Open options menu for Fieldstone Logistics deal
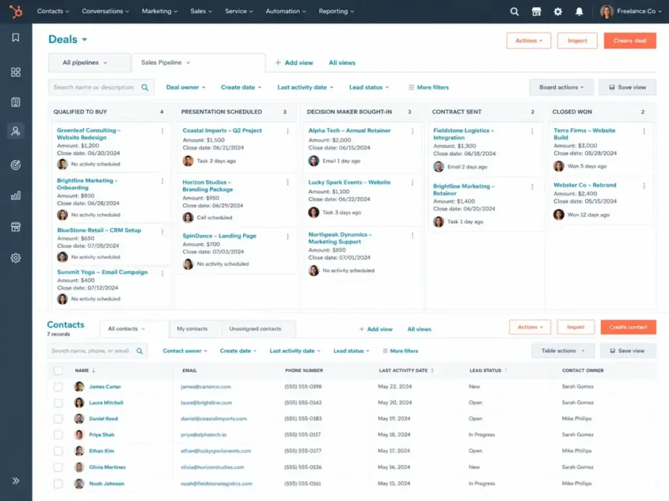This screenshot has width=669, height=501. (532, 131)
